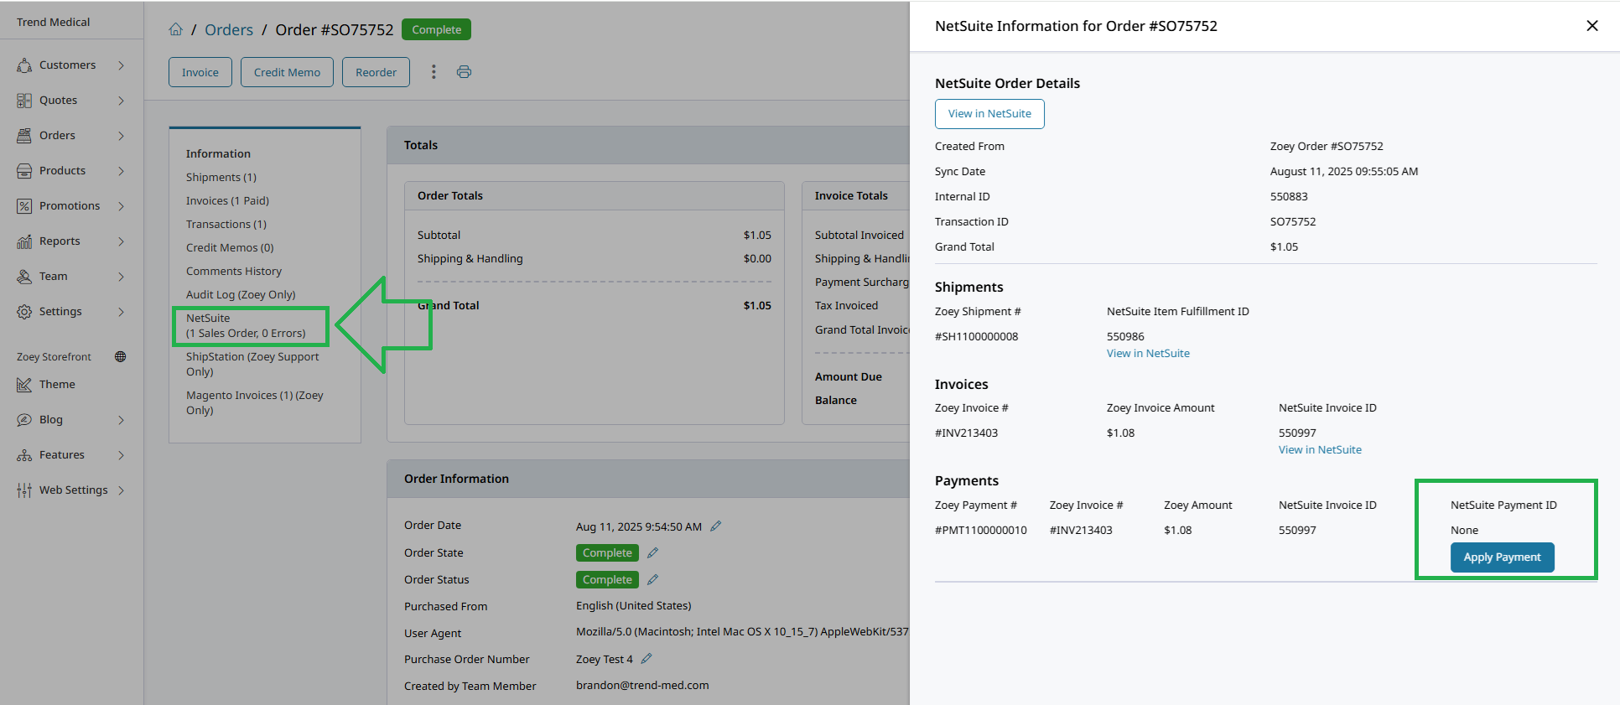The image size is (1620, 705).
Task: Expand the Blog menu chevron
Action: coord(122,420)
